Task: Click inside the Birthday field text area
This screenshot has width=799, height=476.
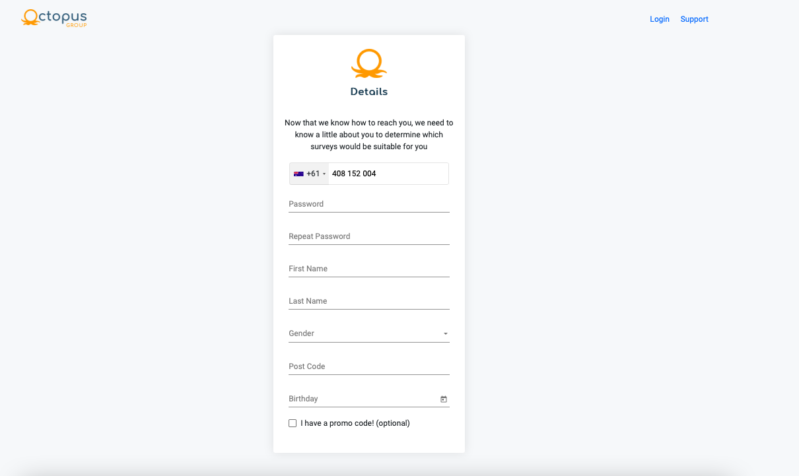Action: pos(363,399)
